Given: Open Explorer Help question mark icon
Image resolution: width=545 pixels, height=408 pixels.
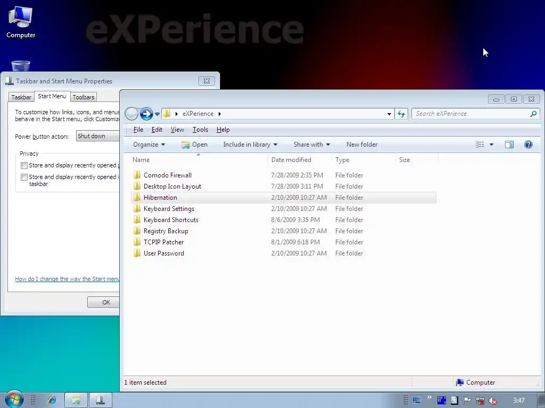Looking at the screenshot, I should click(x=528, y=144).
